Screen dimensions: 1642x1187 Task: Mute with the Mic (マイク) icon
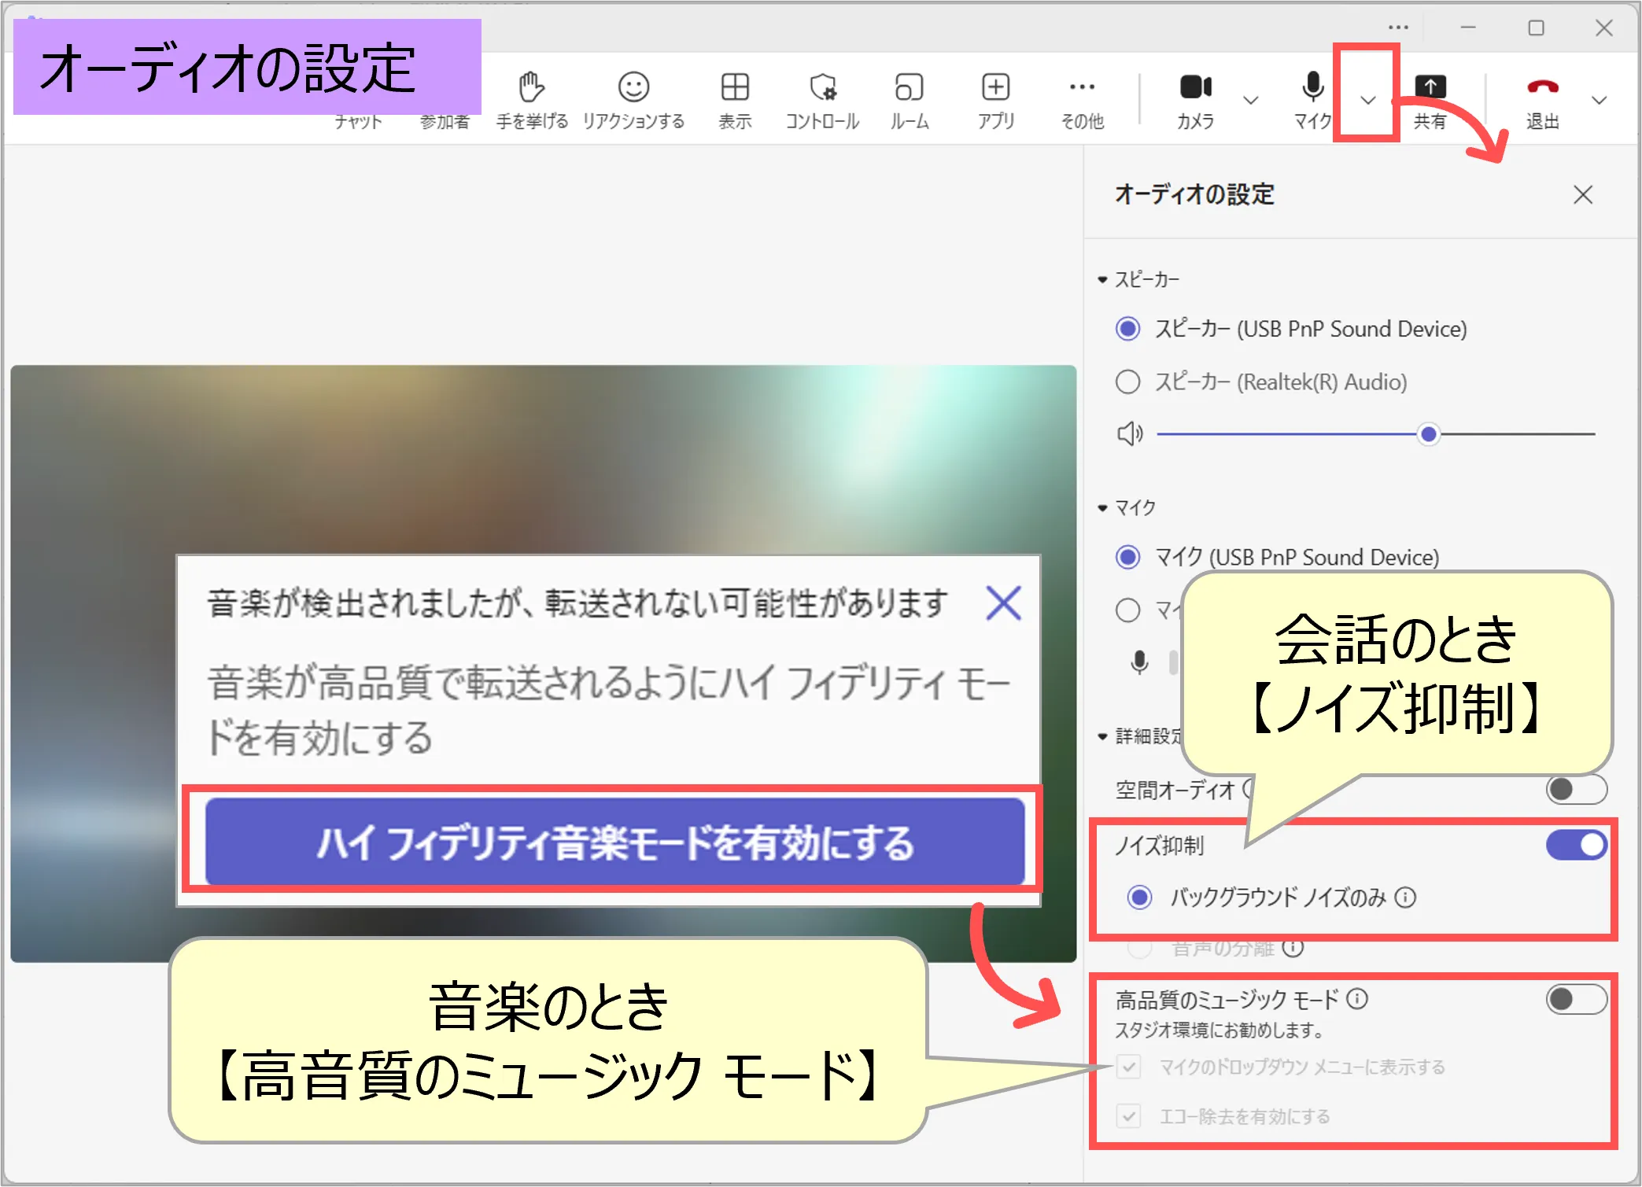(1312, 87)
